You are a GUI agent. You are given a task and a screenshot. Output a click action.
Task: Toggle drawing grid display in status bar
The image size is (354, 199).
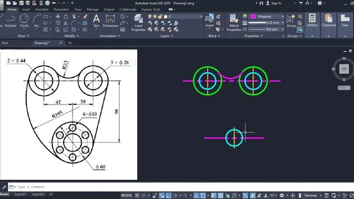[x=137, y=195]
